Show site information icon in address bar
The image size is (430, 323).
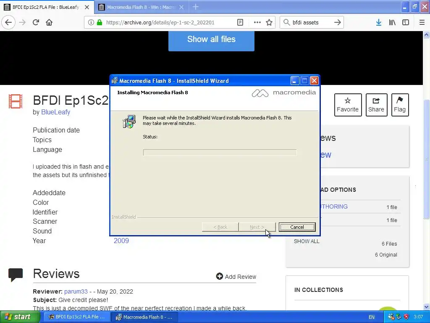point(91,22)
